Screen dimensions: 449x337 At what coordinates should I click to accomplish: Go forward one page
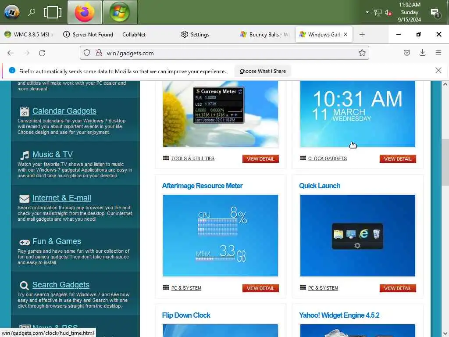tap(26, 53)
